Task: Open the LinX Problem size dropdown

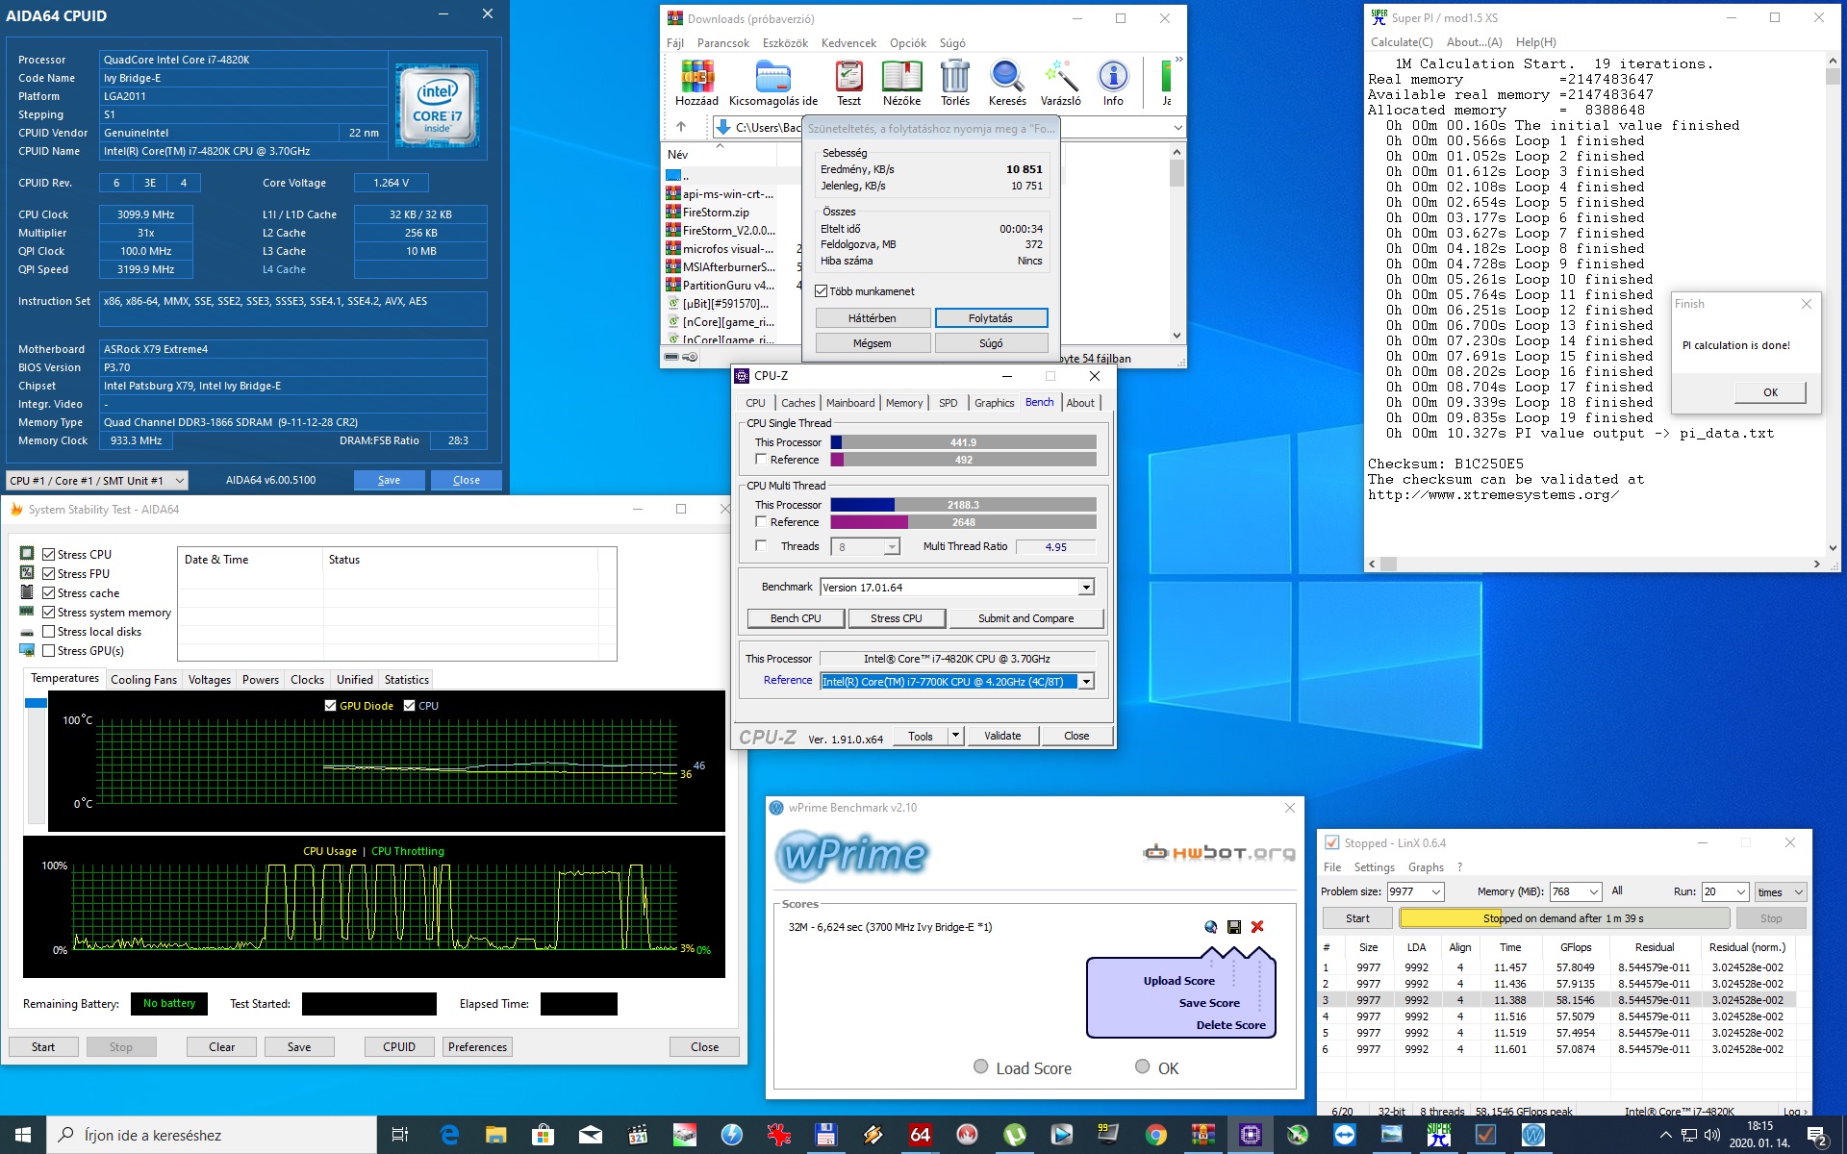Action: click(x=1416, y=891)
